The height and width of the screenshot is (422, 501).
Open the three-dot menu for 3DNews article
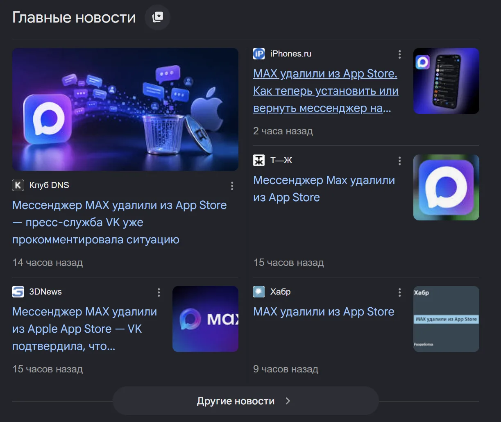[159, 293]
